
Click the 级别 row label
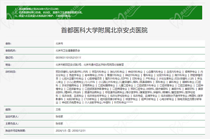coord(8,110)
